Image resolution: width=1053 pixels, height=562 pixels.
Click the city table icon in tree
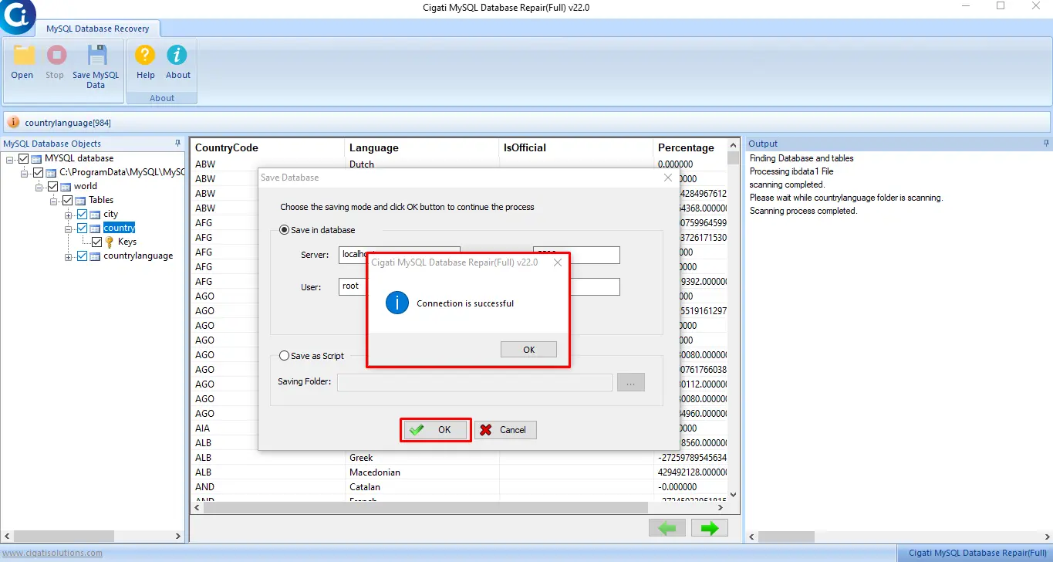pos(95,214)
